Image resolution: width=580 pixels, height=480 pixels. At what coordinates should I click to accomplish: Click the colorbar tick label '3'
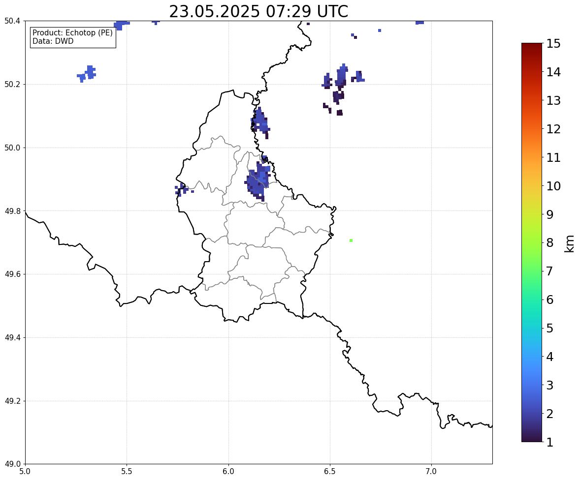[x=550, y=385]
